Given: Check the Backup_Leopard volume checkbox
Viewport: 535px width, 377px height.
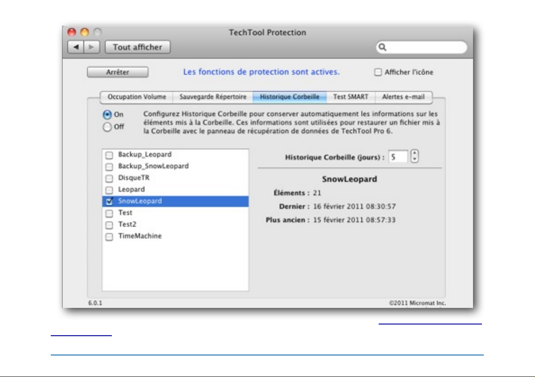Looking at the screenshot, I should tap(109, 155).
